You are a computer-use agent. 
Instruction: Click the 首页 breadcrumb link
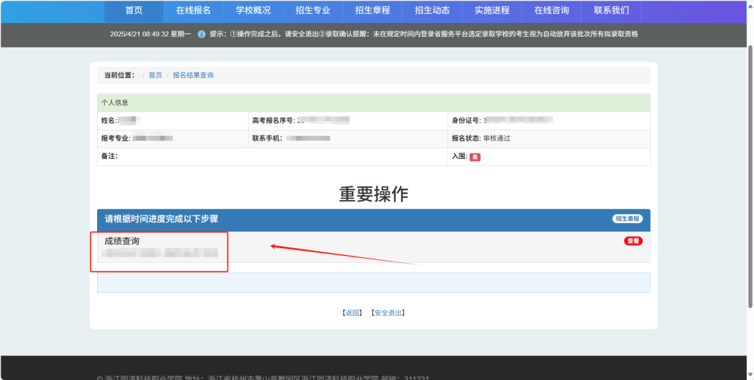155,75
